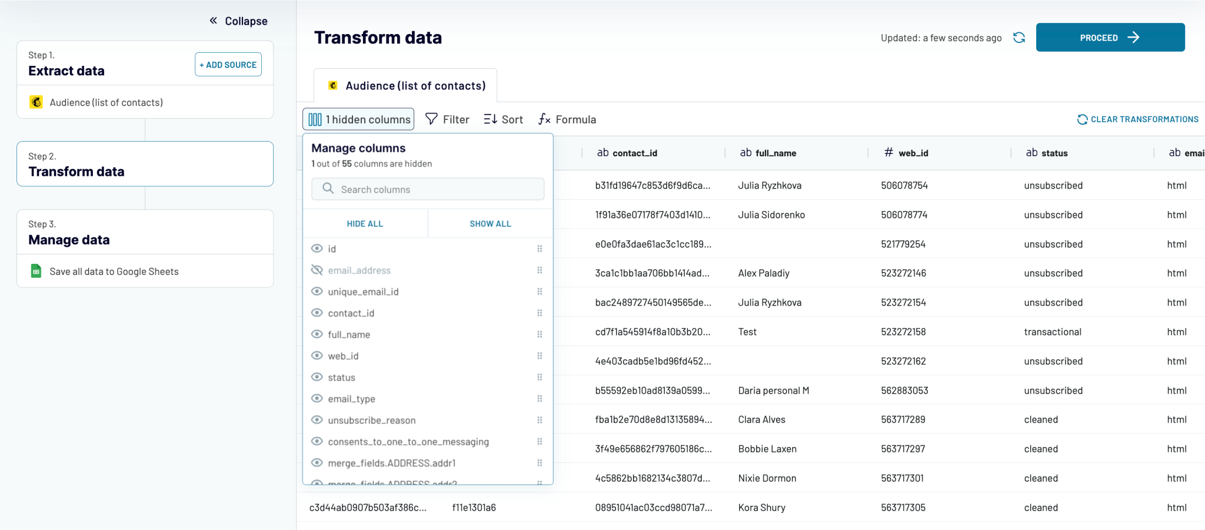This screenshot has width=1205, height=530.
Task: Toggle the full_name column eye icon
Action: [317, 334]
